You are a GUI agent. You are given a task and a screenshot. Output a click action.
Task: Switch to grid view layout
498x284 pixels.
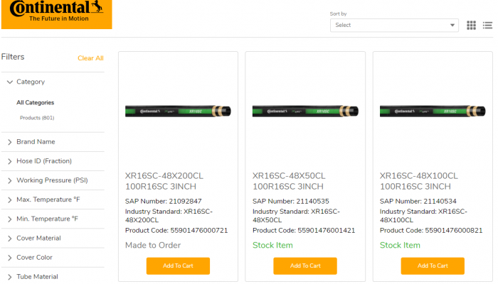[x=471, y=26]
